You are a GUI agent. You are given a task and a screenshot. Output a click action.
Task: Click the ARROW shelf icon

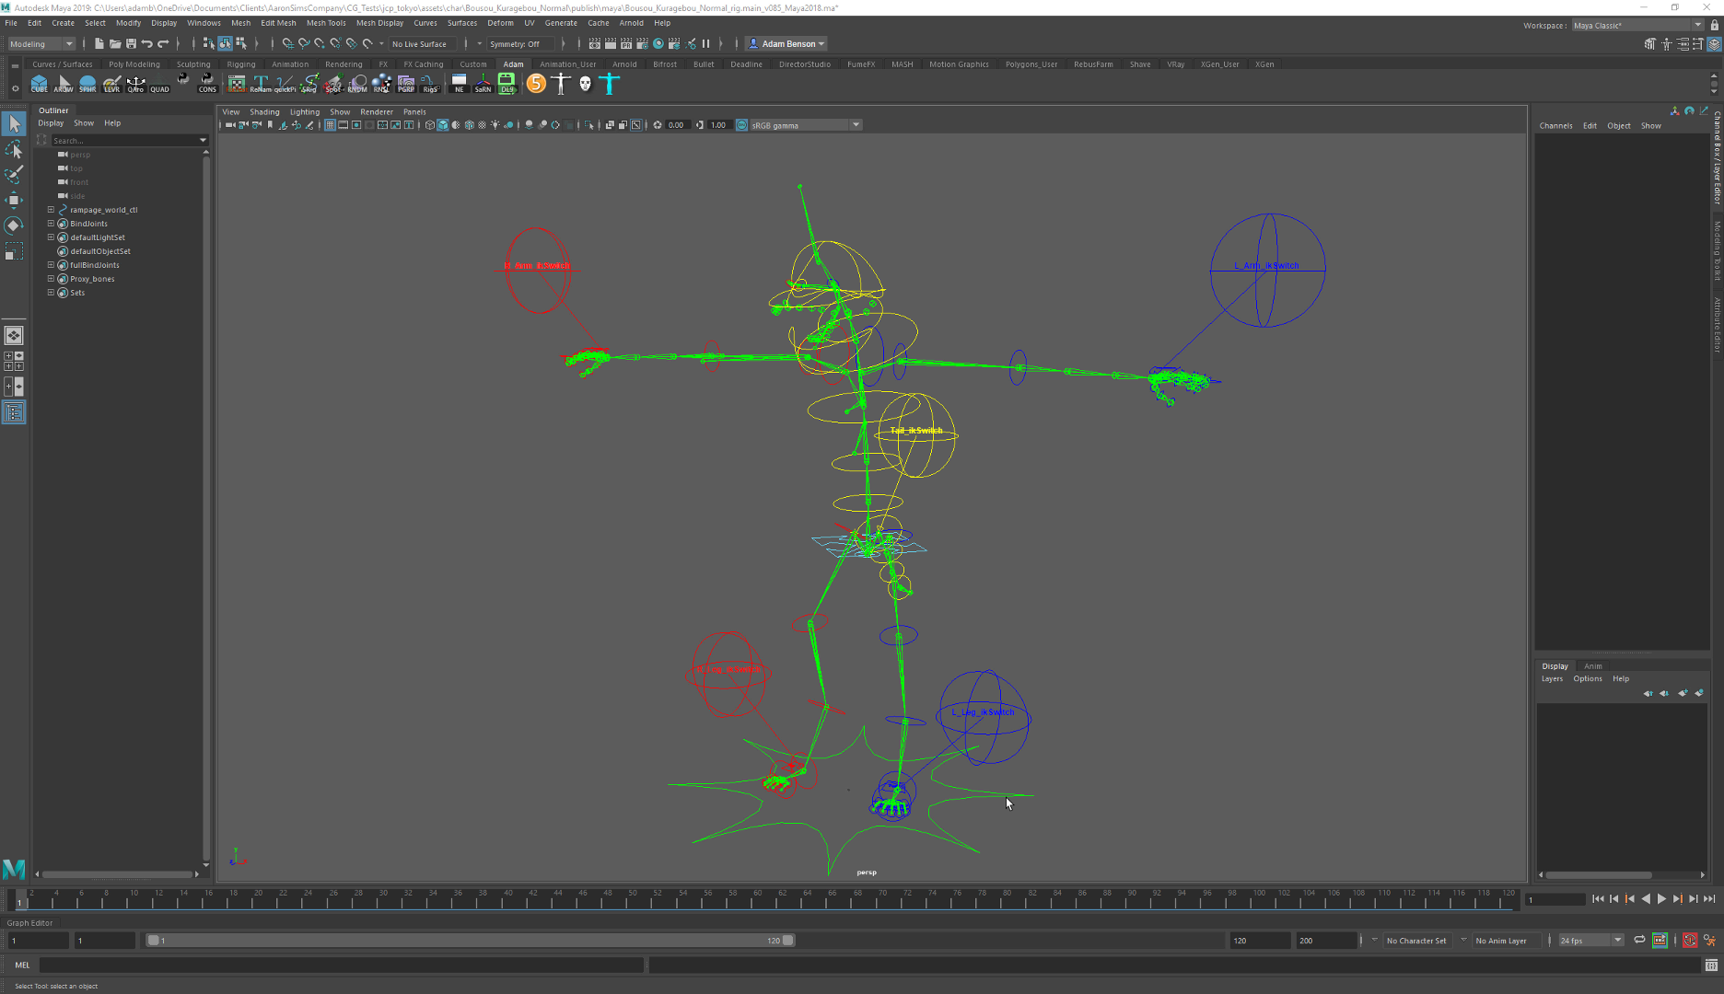(64, 84)
